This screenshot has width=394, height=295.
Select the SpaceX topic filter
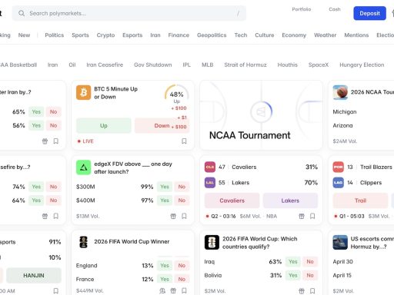coord(319,65)
